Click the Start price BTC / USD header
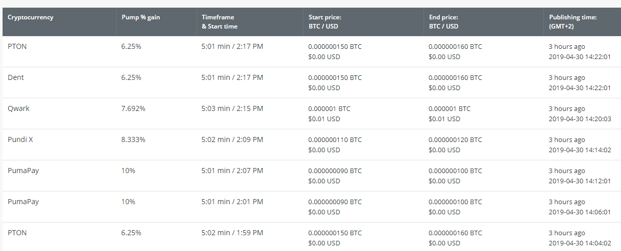Viewport: 621px width, 251px height. tap(325, 22)
